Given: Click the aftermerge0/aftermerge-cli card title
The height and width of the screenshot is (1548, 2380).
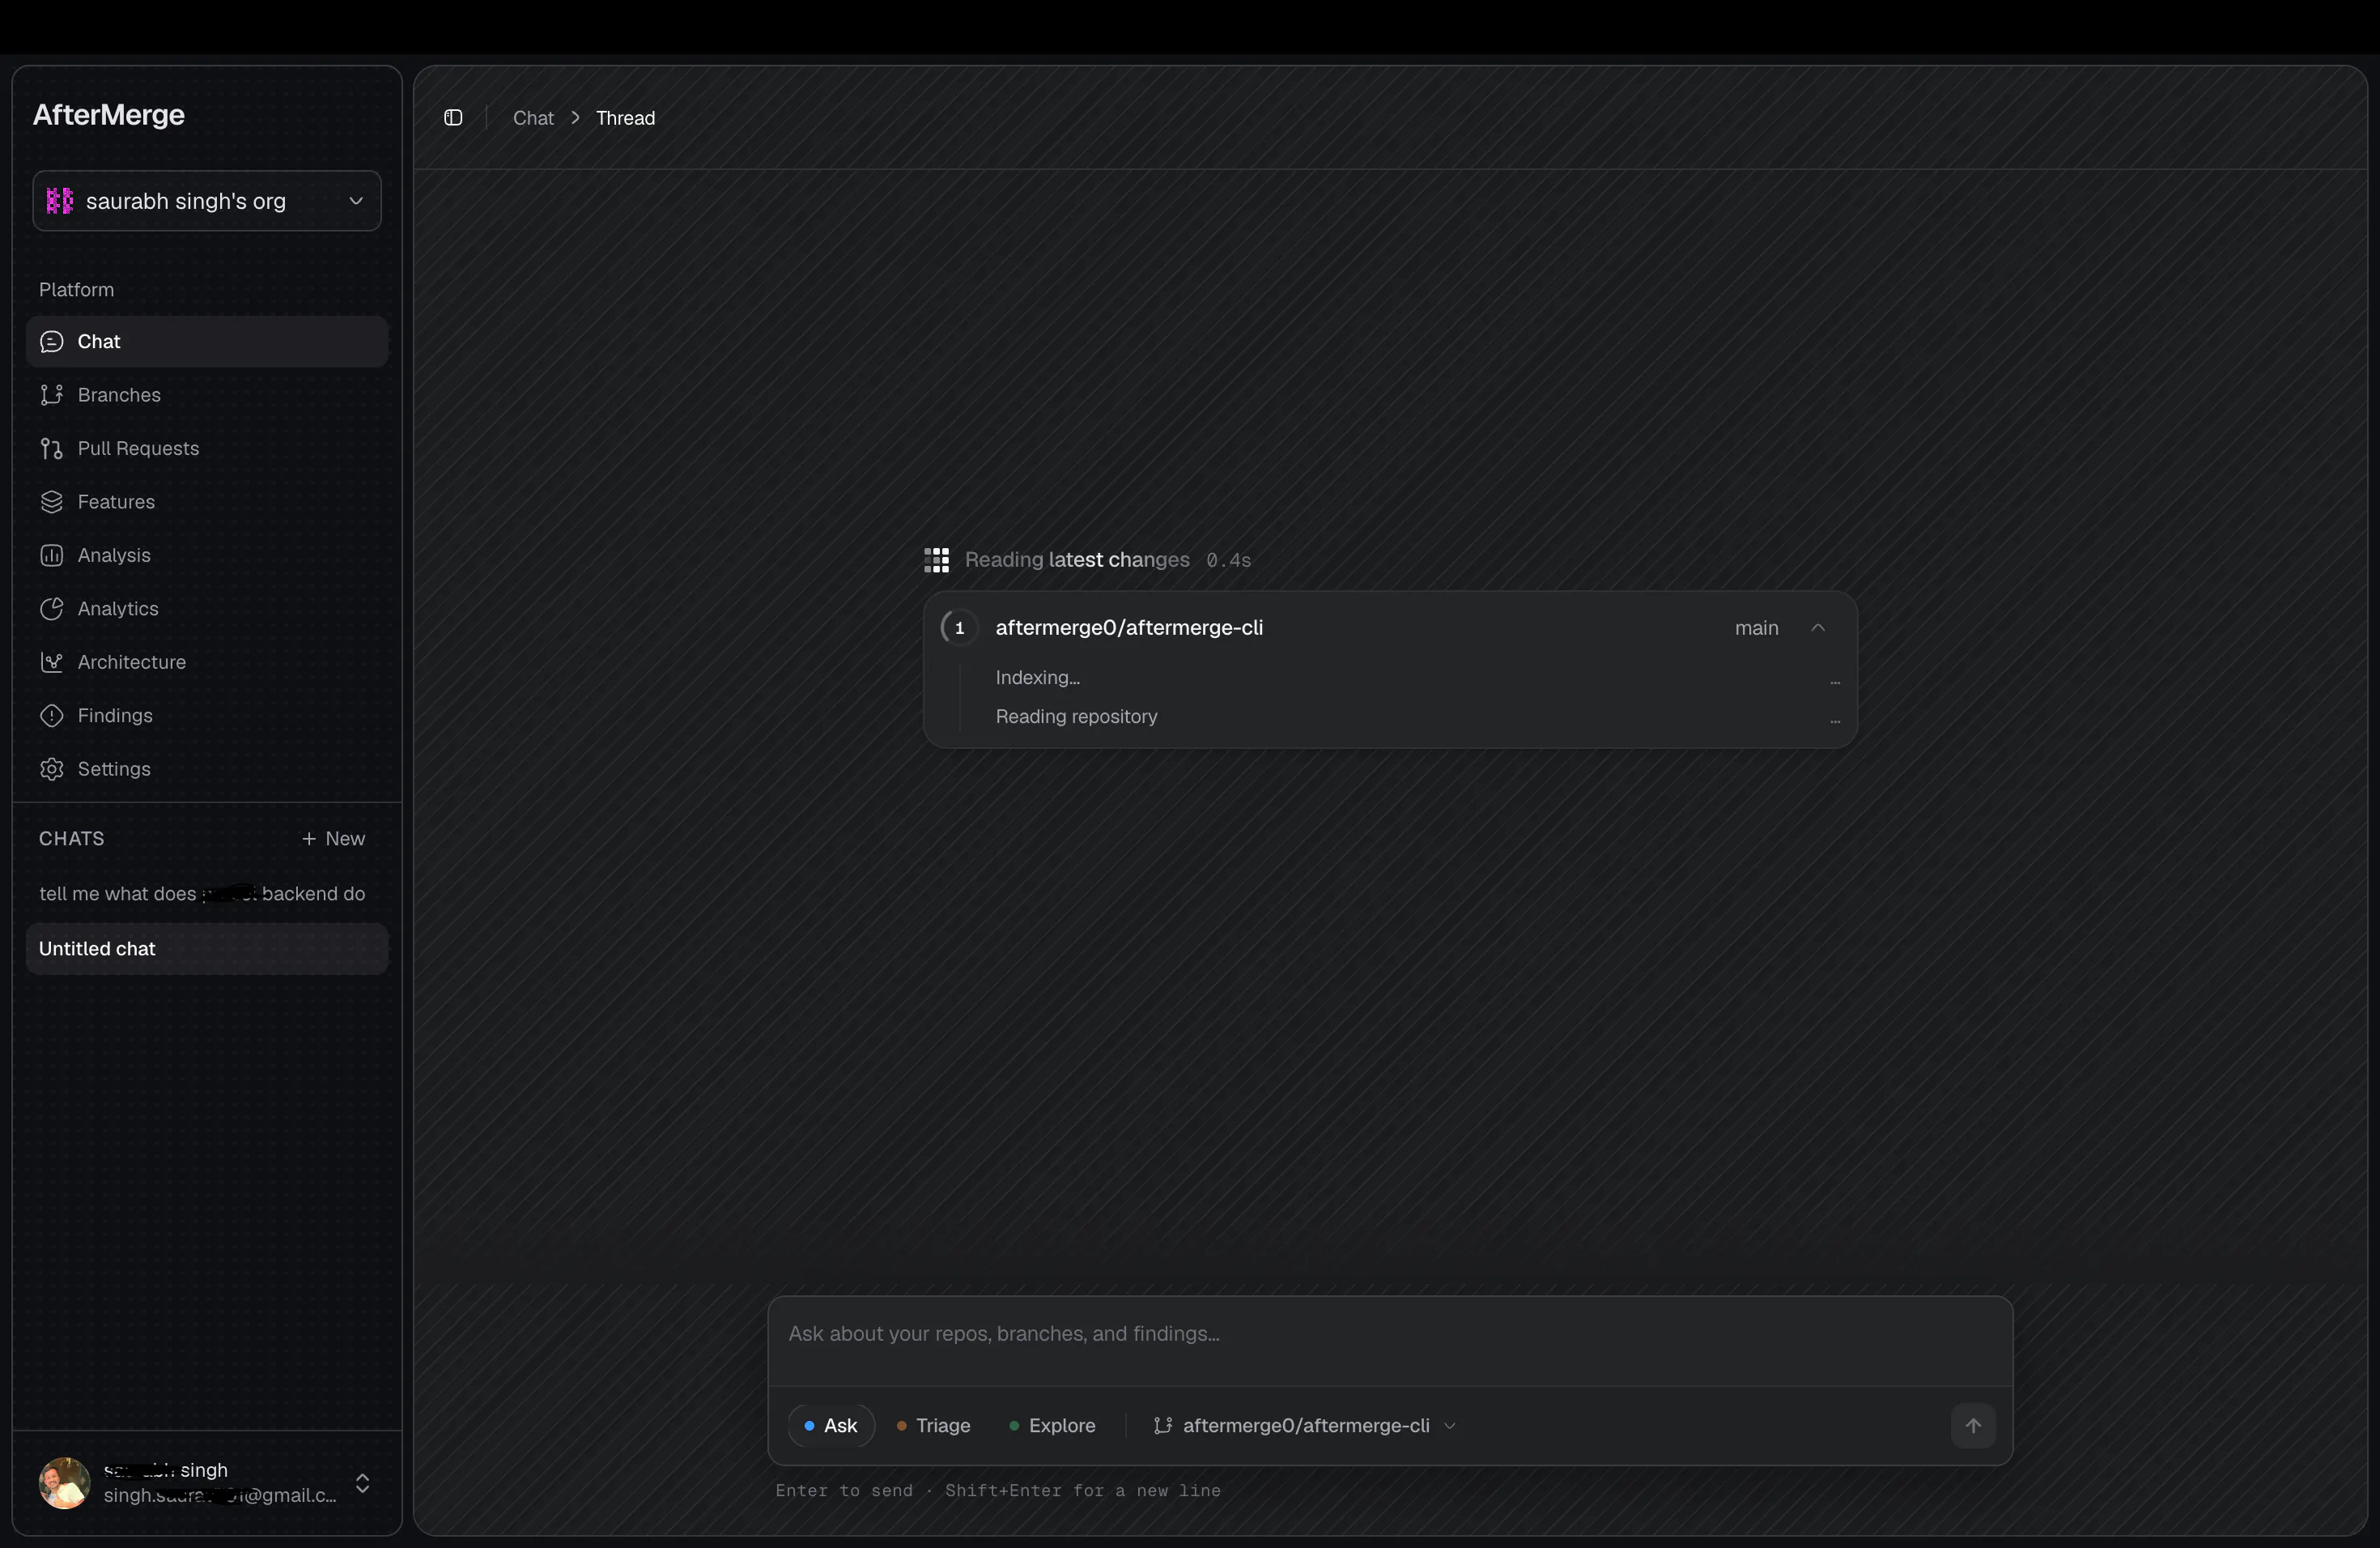Looking at the screenshot, I should click(1129, 628).
